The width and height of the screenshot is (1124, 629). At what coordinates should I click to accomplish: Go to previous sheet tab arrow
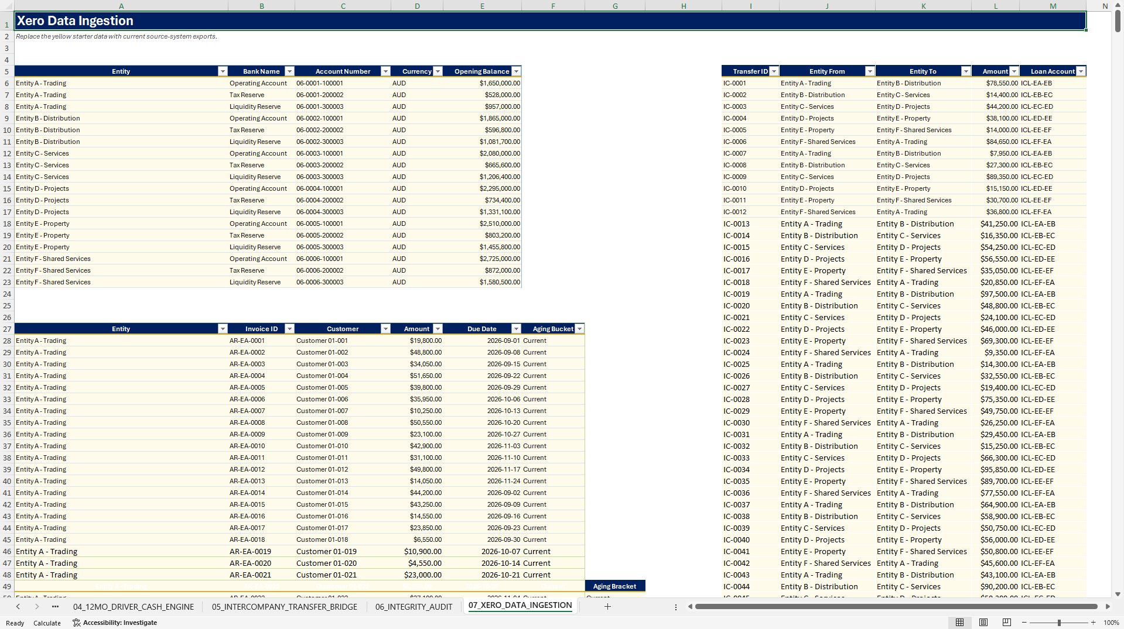coord(18,607)
